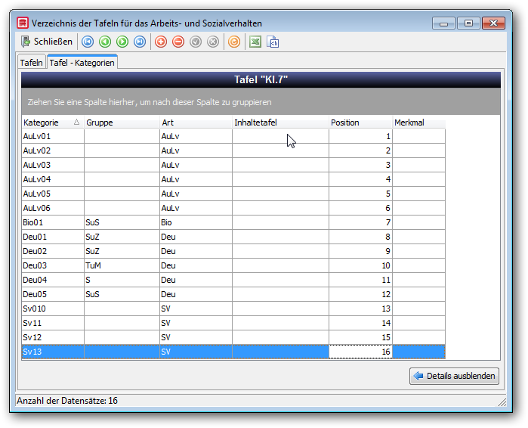This screenshot has height=428, width=528.
Task: Click the Position column header
Action: pyautogui.click(x=360, y=123)
